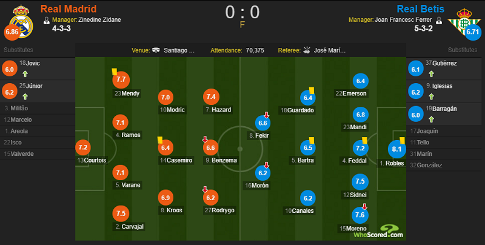The height and width of the screenshot is (245, 485).
Task: Click the Real Madrid team name heading
Action: tap(69, 8)
